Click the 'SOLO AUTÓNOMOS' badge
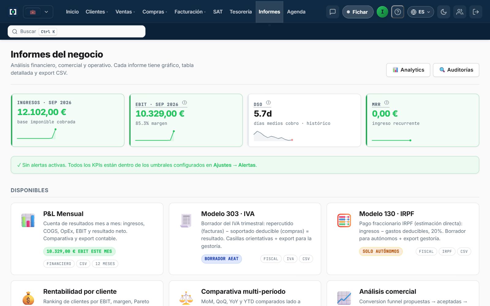Image resolution: width=490 pixels, height=306 pixels. click(381, 252)
